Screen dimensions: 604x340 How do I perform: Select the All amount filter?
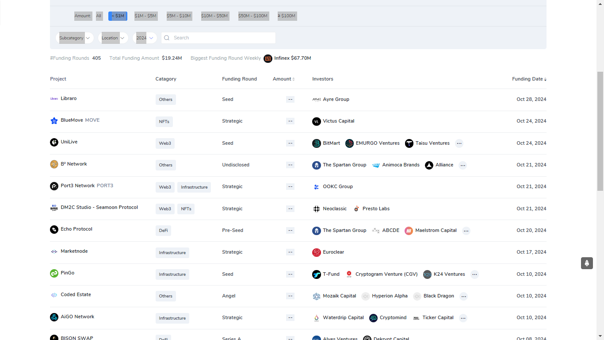click(x=99, y=16)
